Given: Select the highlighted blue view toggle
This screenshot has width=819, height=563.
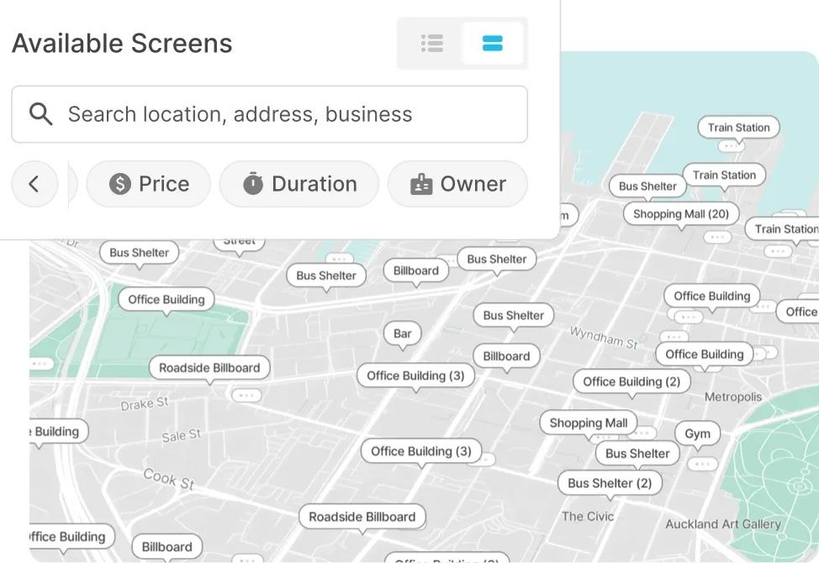Looking at the screenshot, I should (x=493, y=43).
